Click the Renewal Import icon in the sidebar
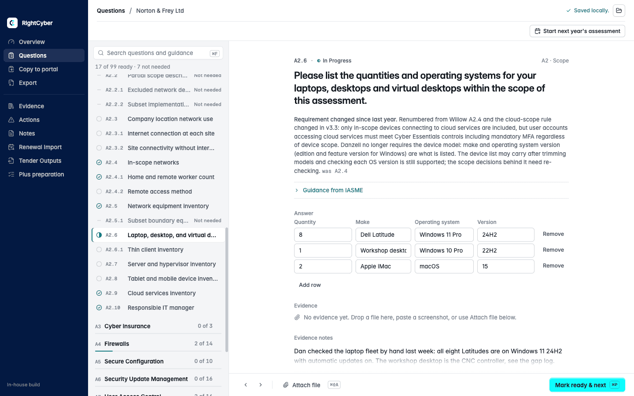634x396 pixels. click(11, 147)
